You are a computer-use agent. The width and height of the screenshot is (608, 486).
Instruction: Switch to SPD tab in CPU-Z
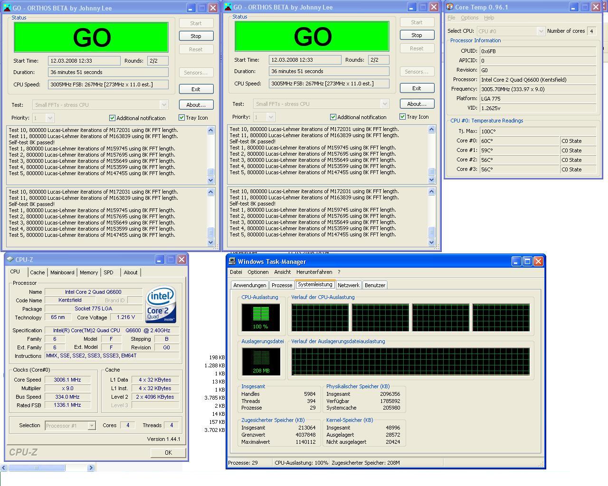pos(109,272)
